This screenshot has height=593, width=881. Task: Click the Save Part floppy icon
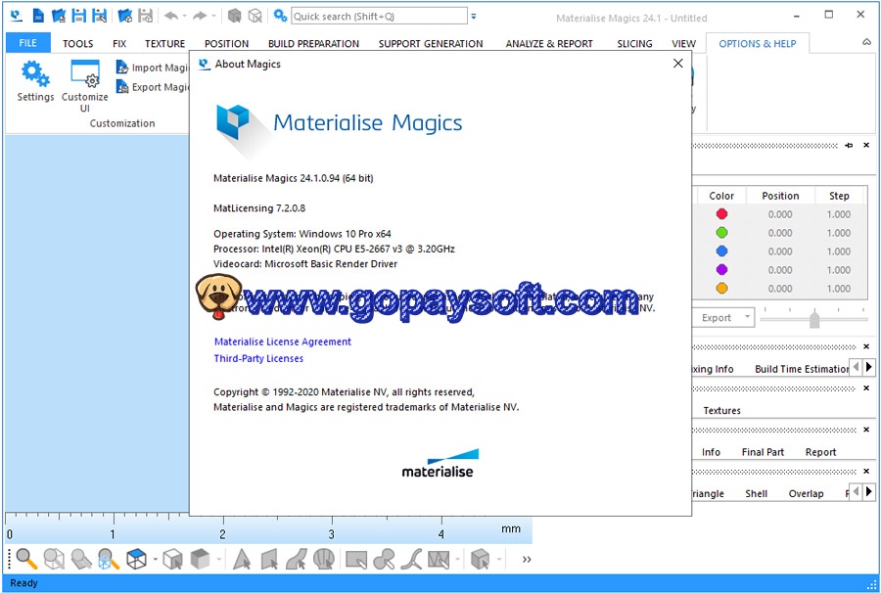coord(78,16)
